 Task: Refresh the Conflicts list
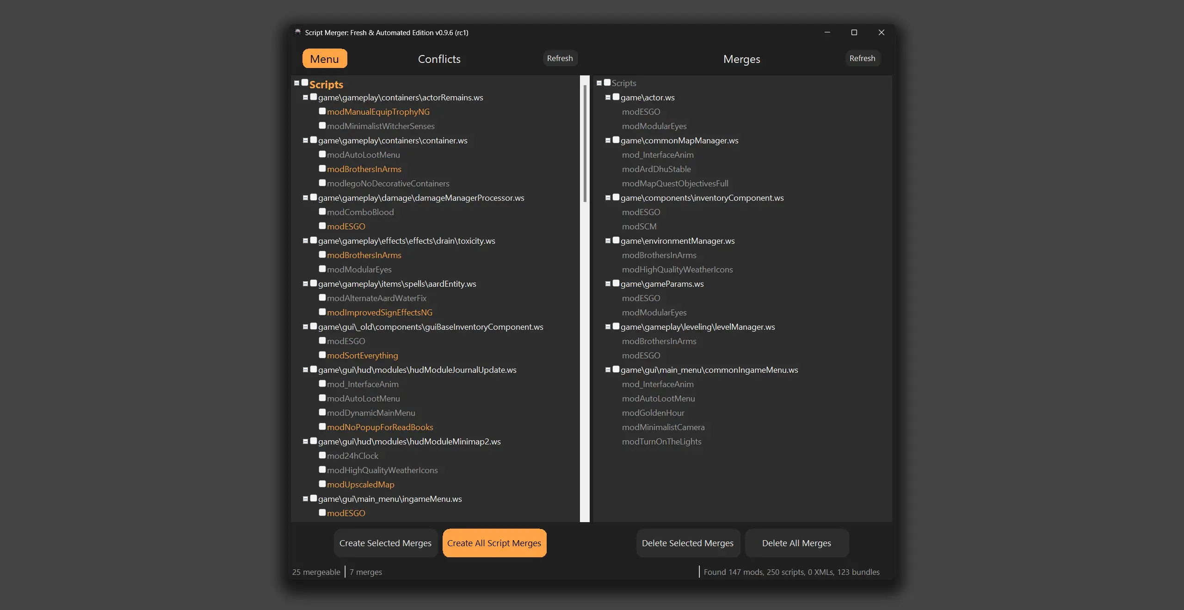point(560,58)
